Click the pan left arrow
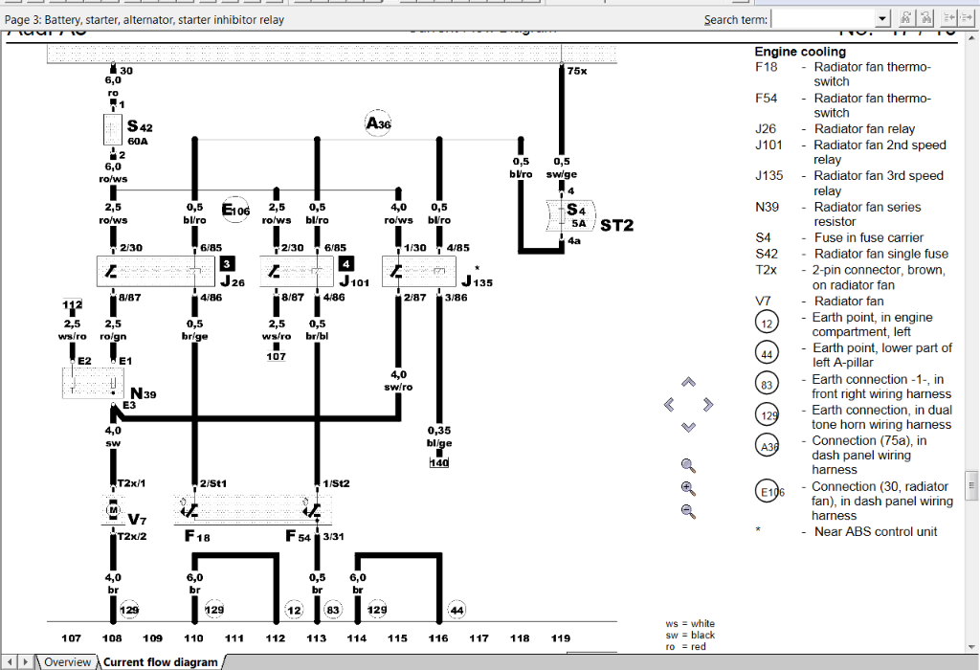Image resolution: width=980 pixels, height=670 pixels. [x=669, y=405]
